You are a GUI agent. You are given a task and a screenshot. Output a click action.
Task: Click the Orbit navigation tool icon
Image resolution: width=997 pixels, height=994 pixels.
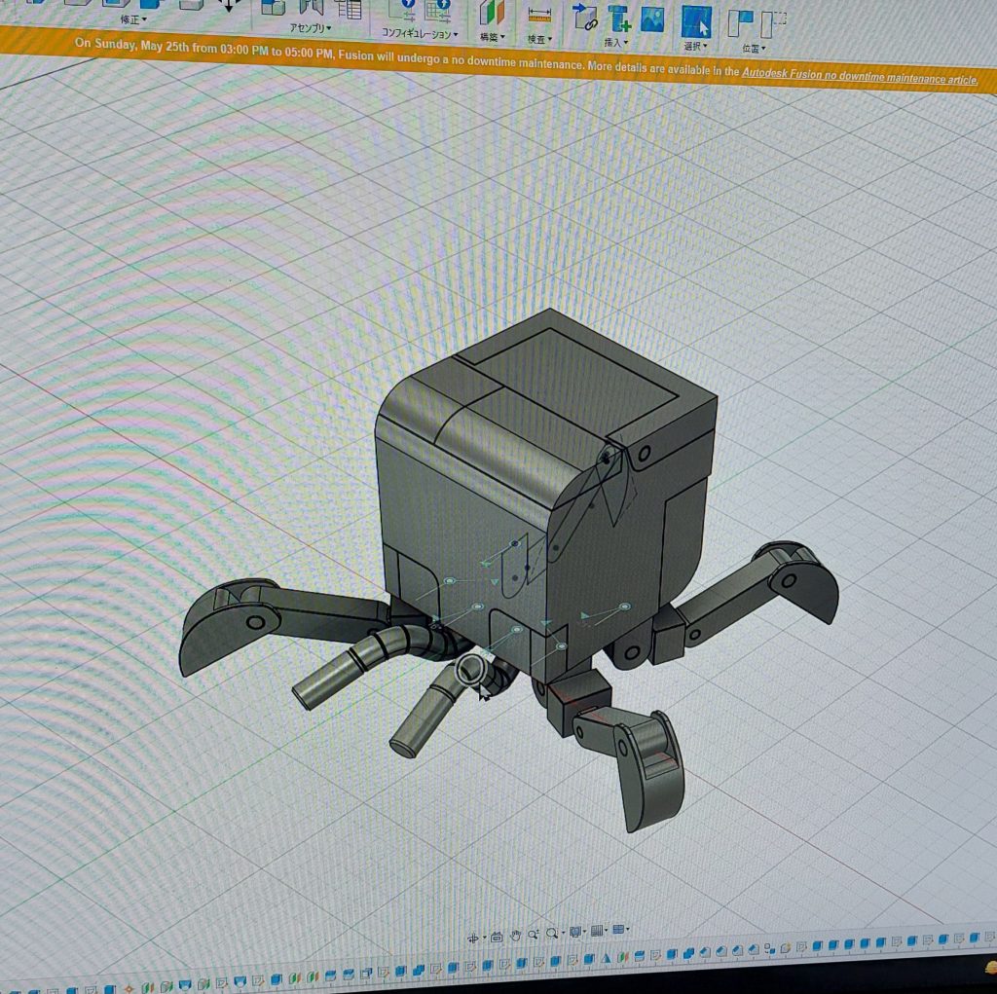click(x=474, y=937)
